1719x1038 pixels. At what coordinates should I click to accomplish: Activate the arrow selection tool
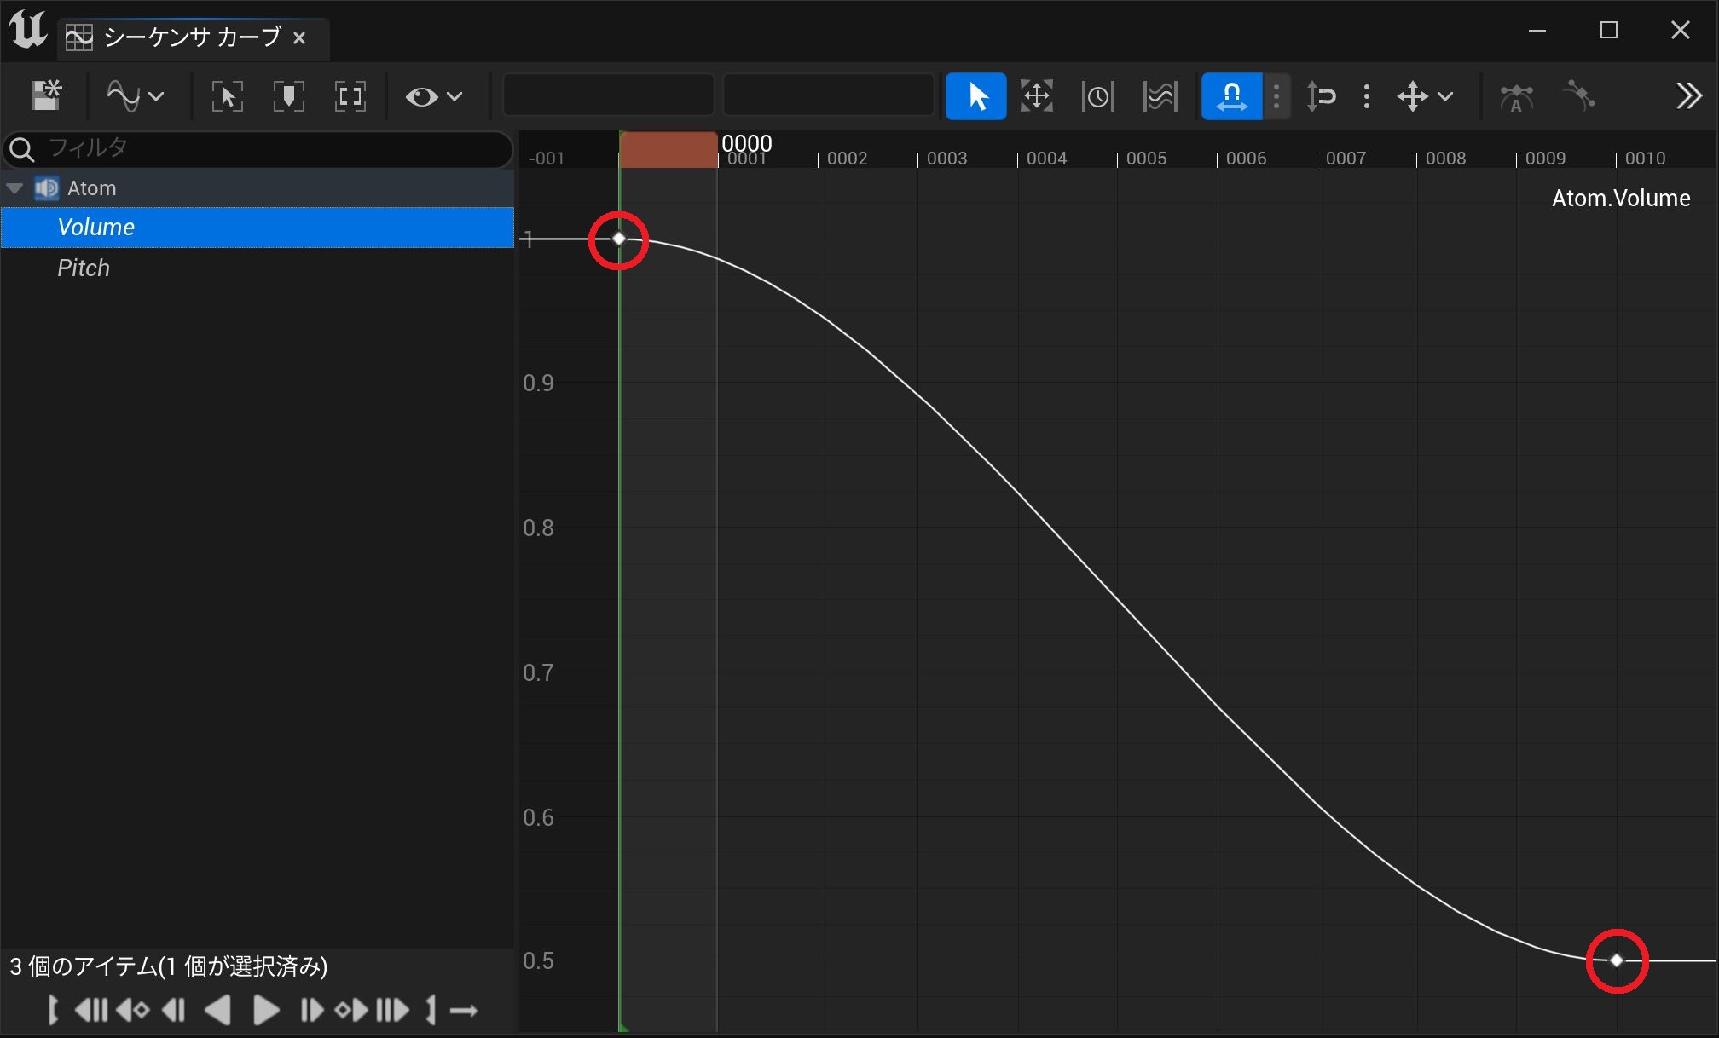pyautogui.click(x=976, y=95)
